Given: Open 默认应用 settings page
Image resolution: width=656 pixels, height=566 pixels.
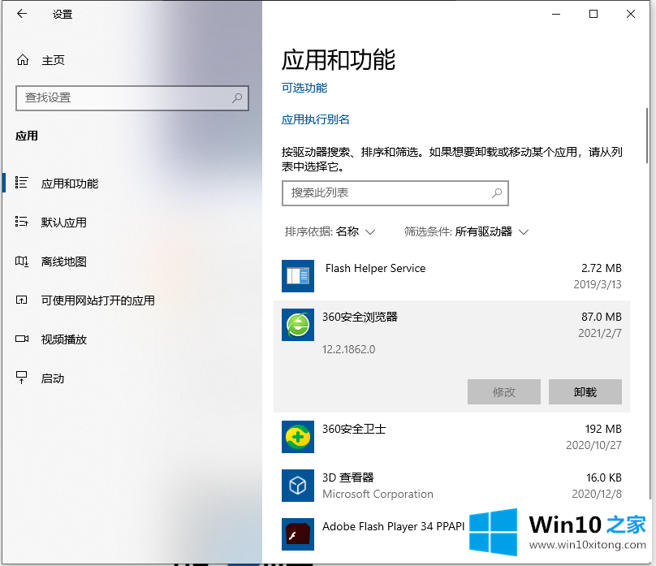Looking at the screenshot, I should (x=63, y=223).
